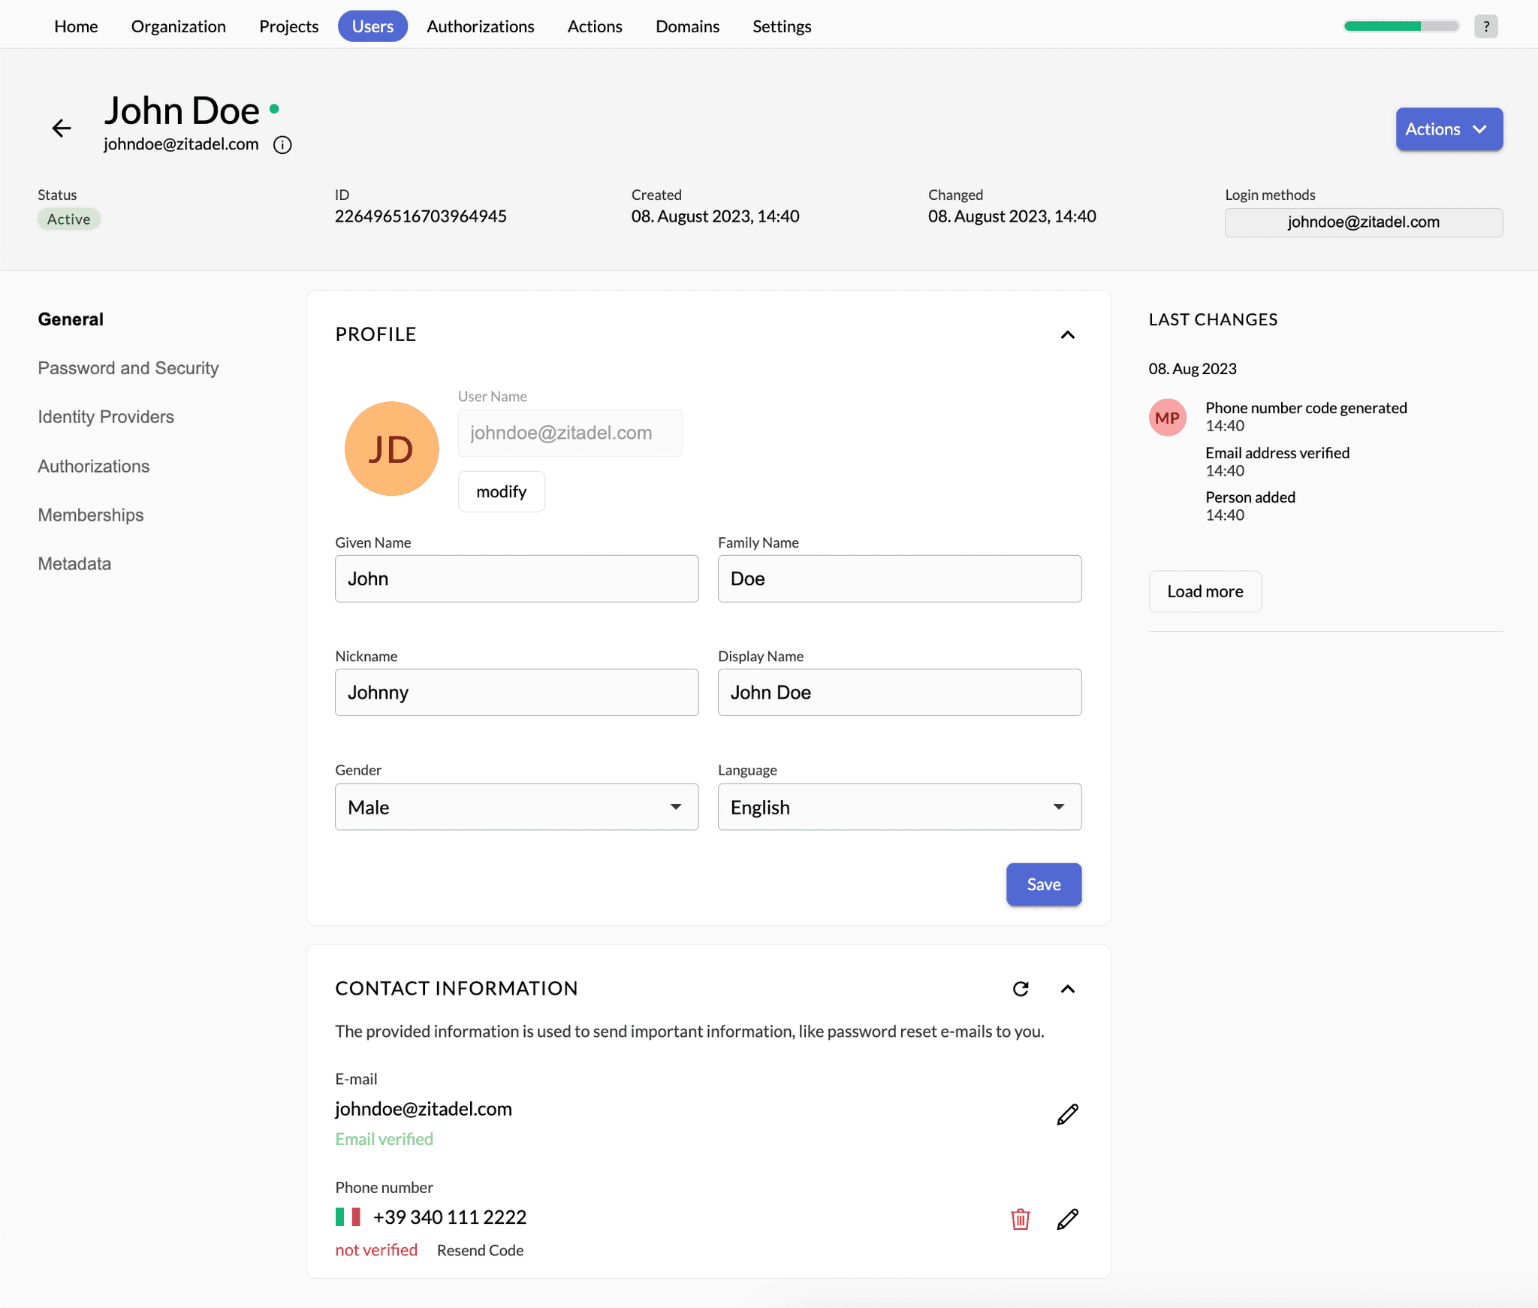This screenshot has height=1308, width=1538.
Task: Click the Save button
Action: [1043, 884]
